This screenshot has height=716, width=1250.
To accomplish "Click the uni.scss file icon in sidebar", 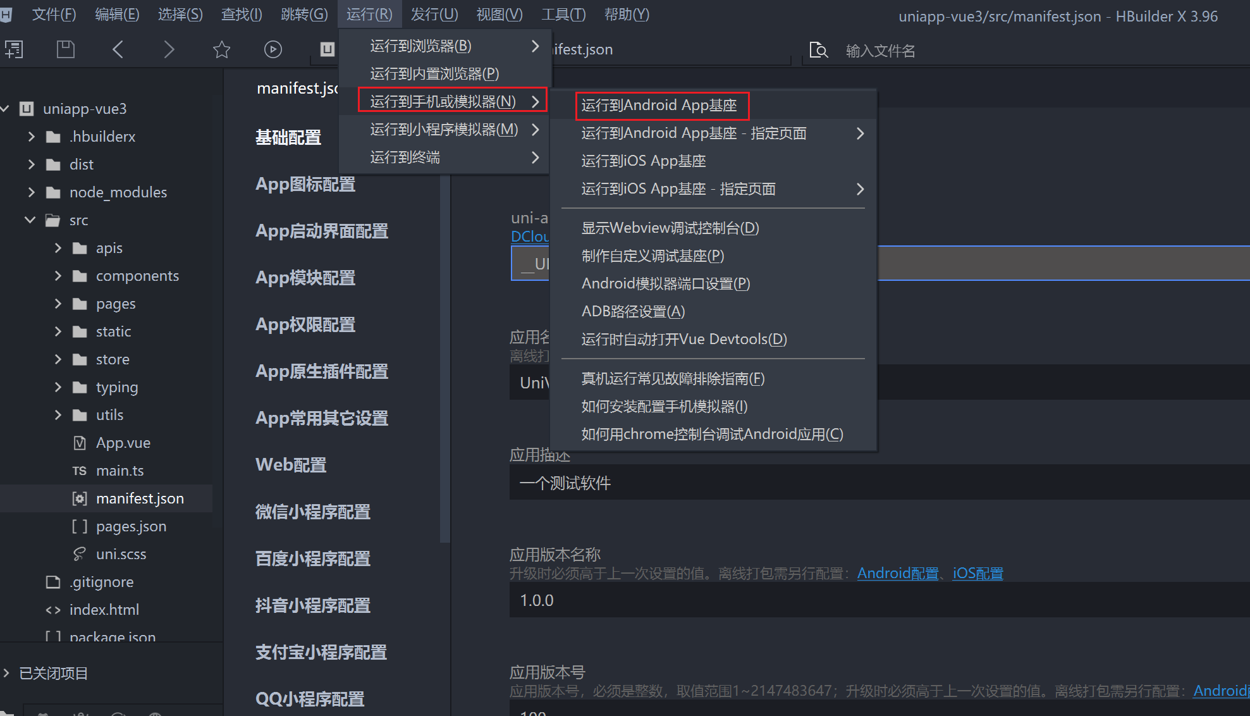I will [x=78, y=554].
